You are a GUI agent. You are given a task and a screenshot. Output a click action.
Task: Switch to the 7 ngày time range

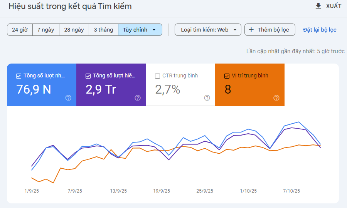(46, 30)
